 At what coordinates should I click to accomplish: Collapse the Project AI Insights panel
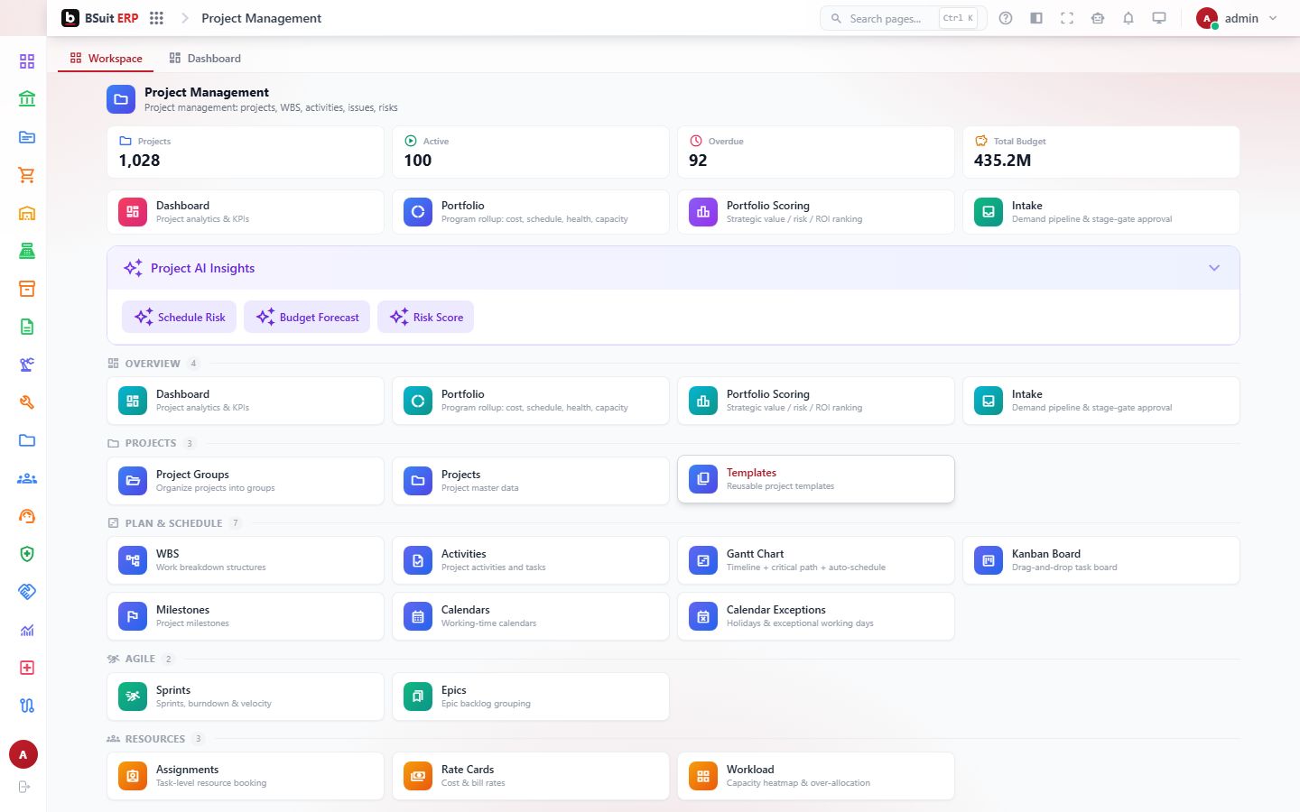click(x=1214, y=268)
